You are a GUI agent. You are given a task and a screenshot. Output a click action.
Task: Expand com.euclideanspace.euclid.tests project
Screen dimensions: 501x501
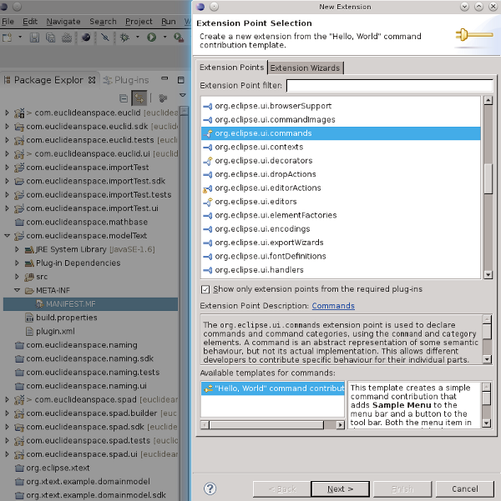(x=7, y=140)
